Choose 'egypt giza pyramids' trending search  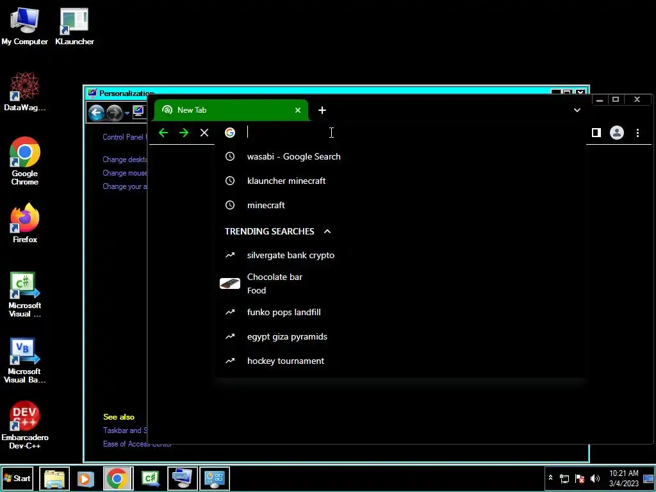[401, 336]
